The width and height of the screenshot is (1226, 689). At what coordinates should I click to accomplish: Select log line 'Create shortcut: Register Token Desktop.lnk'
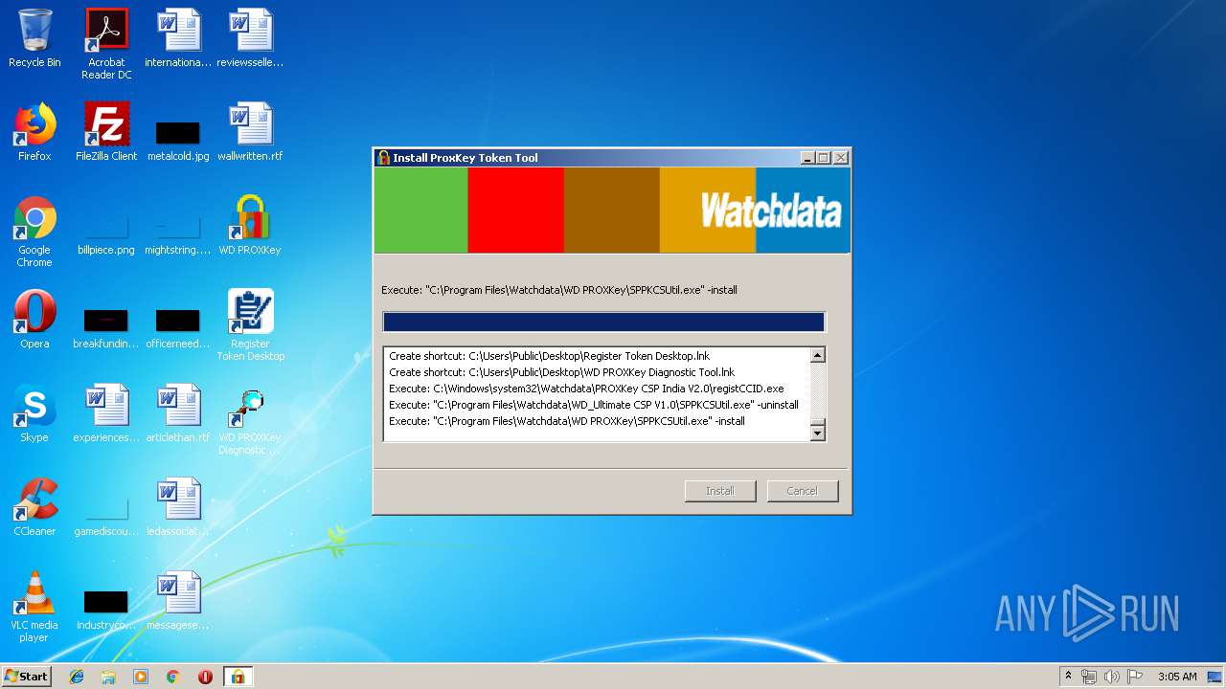pos(549,356)
